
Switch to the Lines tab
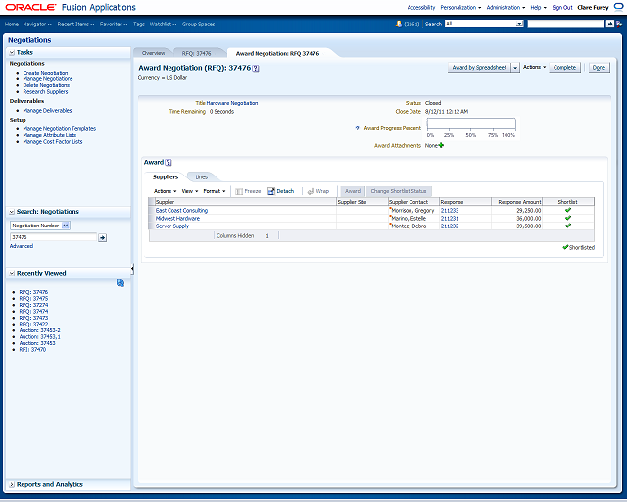(202, 176)
